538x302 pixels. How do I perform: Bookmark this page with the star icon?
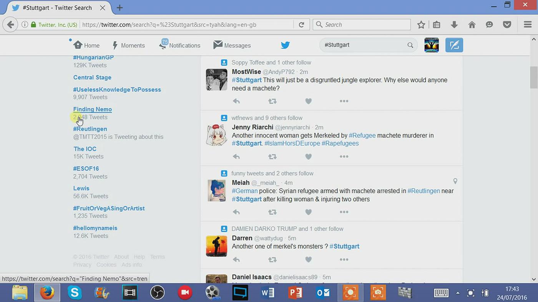(x=421, y=25)
